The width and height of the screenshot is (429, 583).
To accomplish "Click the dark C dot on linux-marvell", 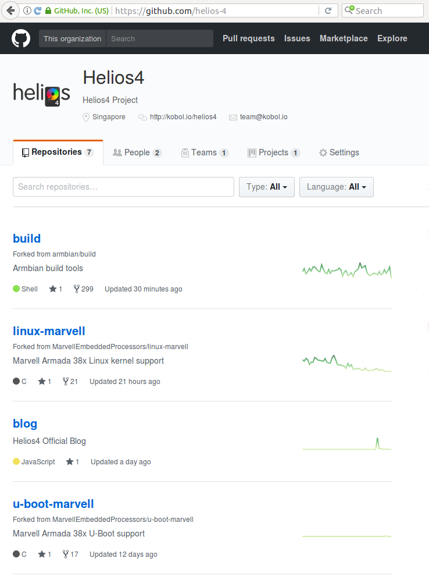I will pyautogui.click(x=16, y=381).
